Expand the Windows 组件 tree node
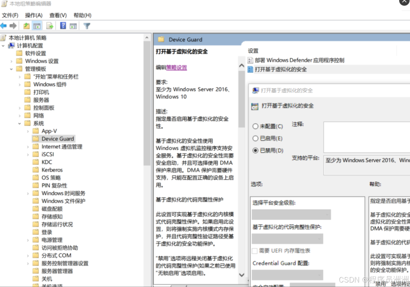 [x=20, y=84]
